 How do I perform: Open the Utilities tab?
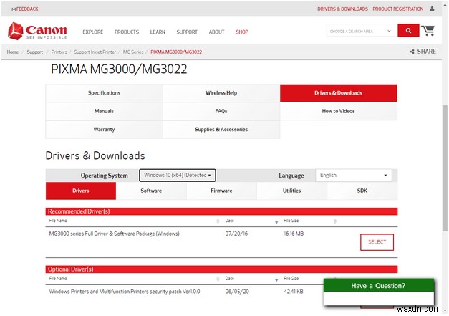click(291, 191)
